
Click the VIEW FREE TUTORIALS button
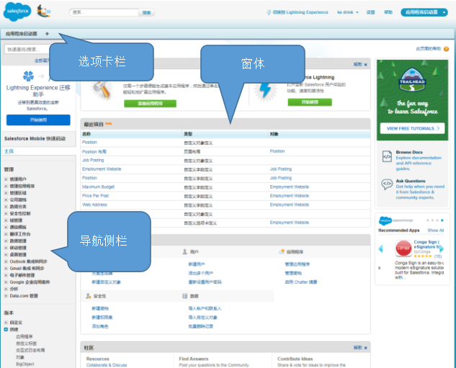[x=412, y=128]
